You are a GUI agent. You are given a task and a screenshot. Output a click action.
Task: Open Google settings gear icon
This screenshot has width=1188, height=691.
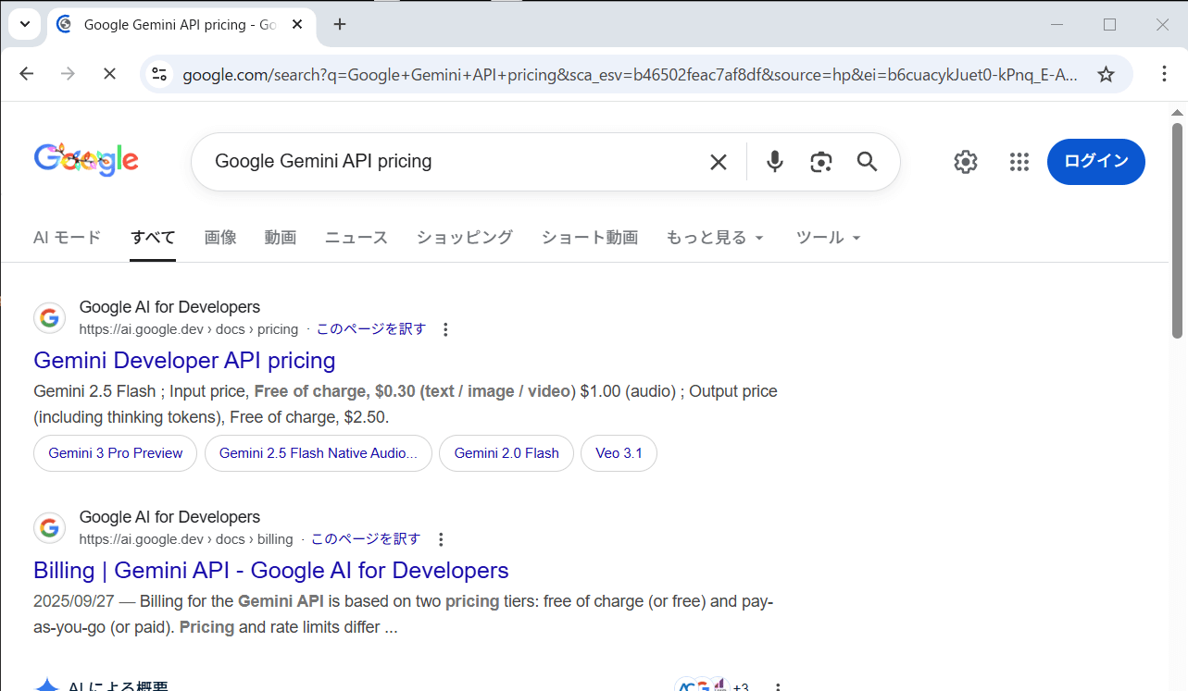tap(966, 162)
